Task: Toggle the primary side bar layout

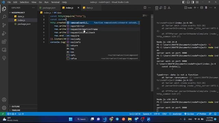Action: tap(184, 2)
